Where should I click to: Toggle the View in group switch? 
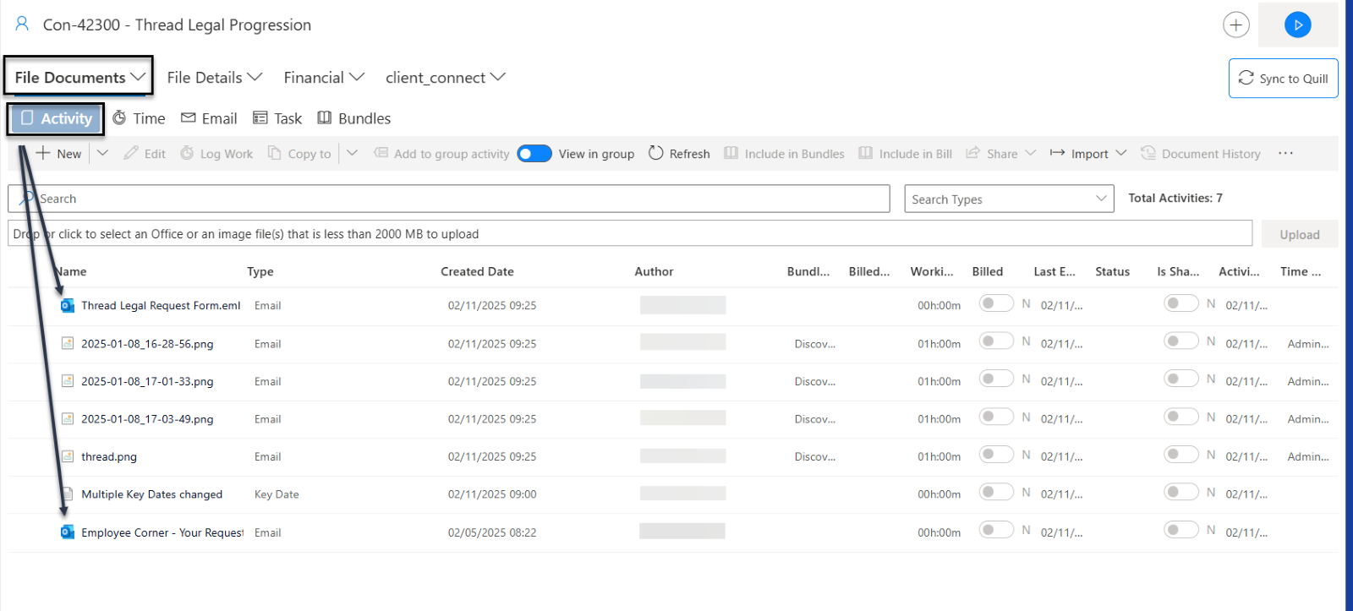pyautogui.click(x=534, y=153)
